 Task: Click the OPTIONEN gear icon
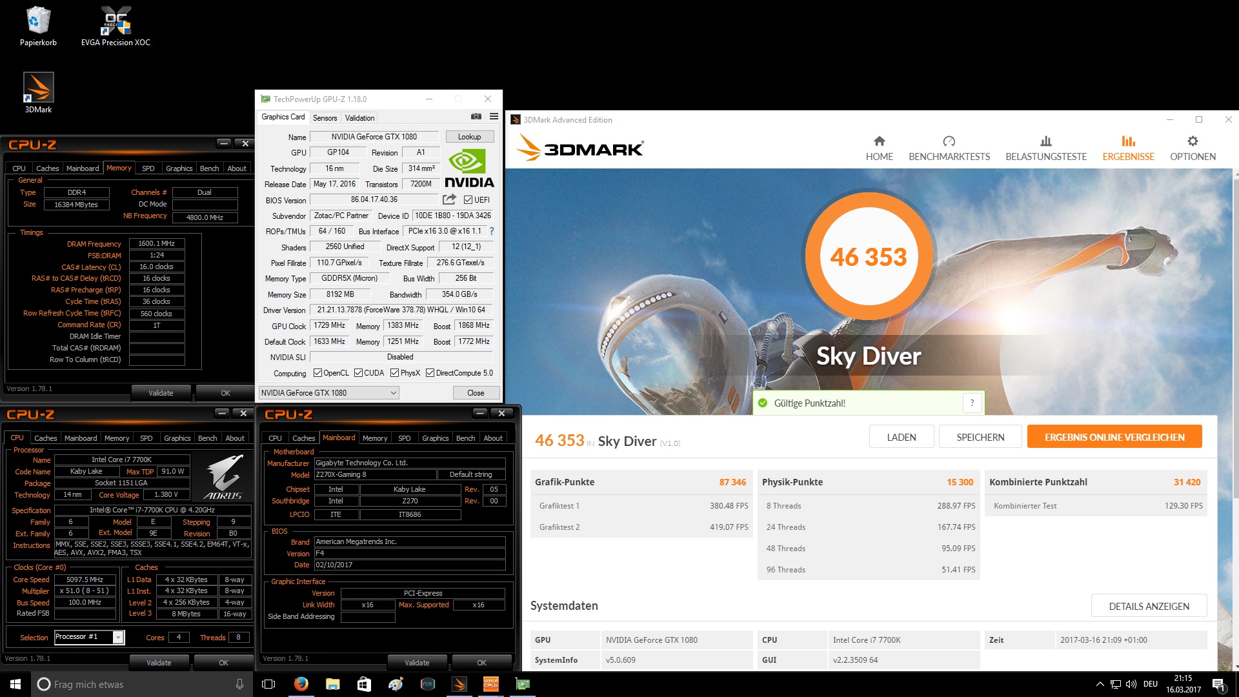(x=1193, y=141)
